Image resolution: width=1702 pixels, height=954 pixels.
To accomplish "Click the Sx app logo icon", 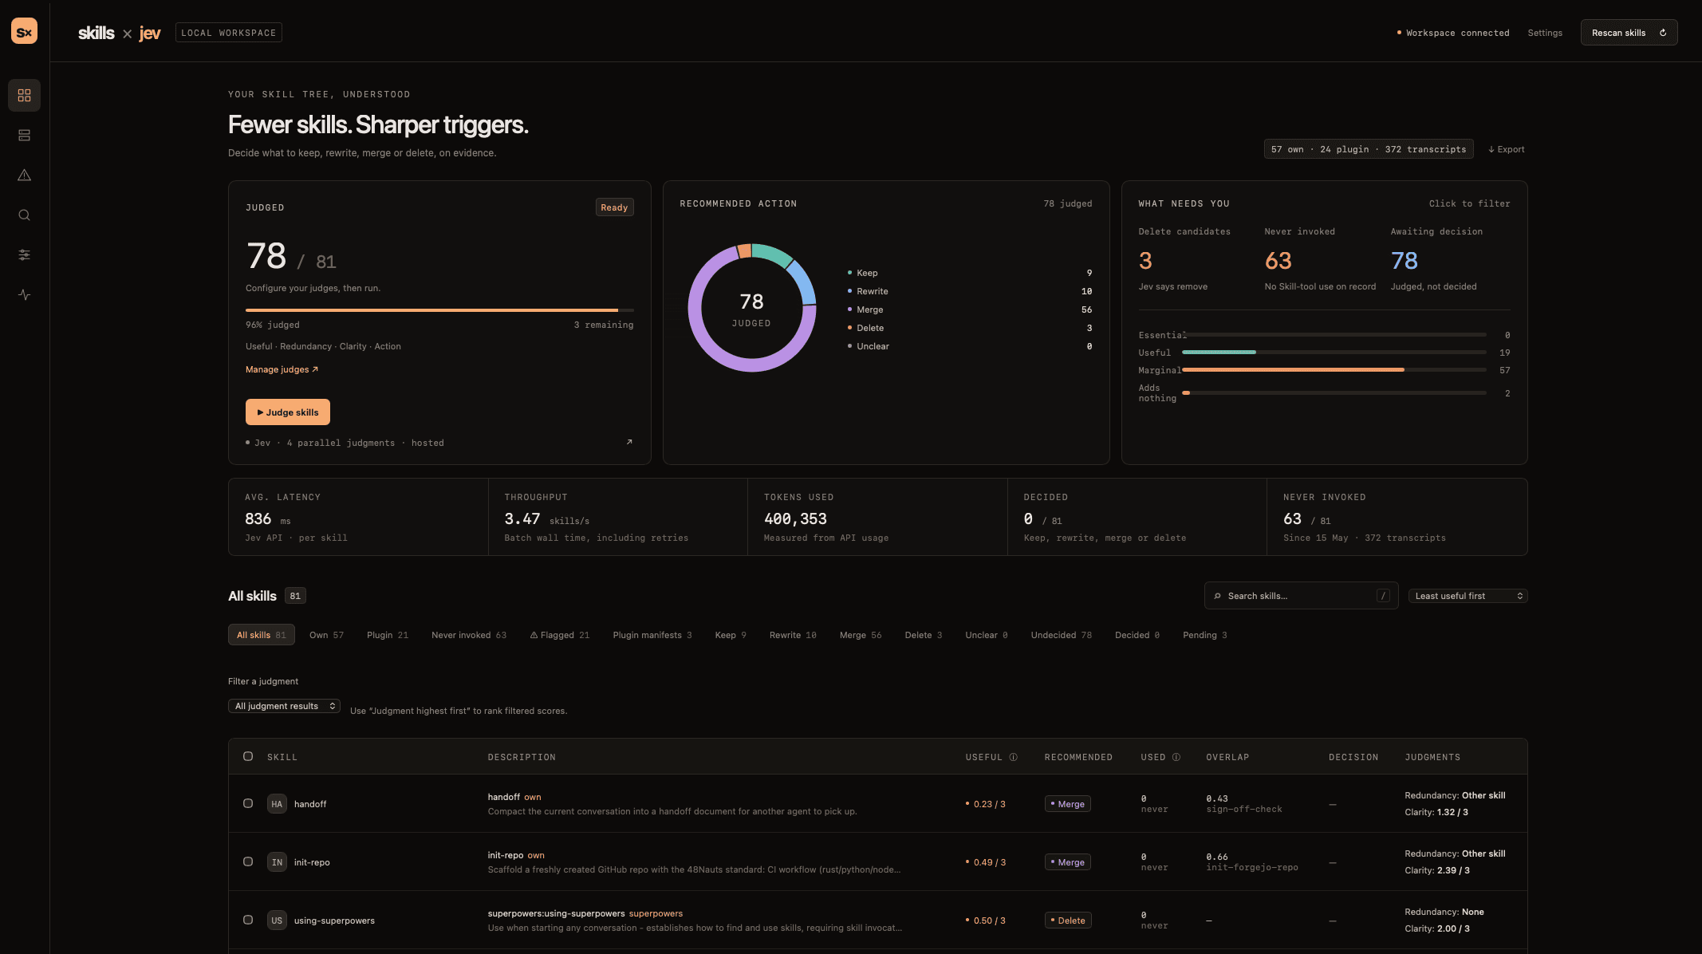I will (x=24, y=31).
